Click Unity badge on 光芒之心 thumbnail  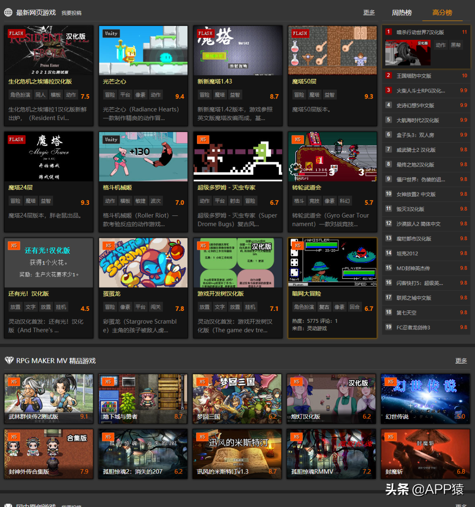point(111,33)
